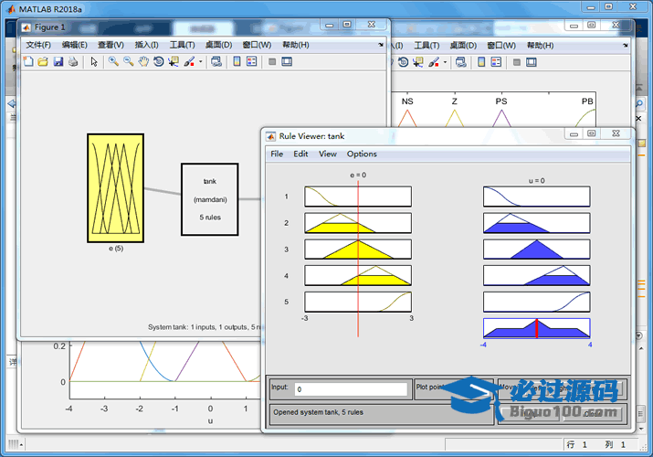Image resolution: width=653 pixels, height=457 pixels.
Task: Click rule 3 input membership plot
Action: pos(358,250)
